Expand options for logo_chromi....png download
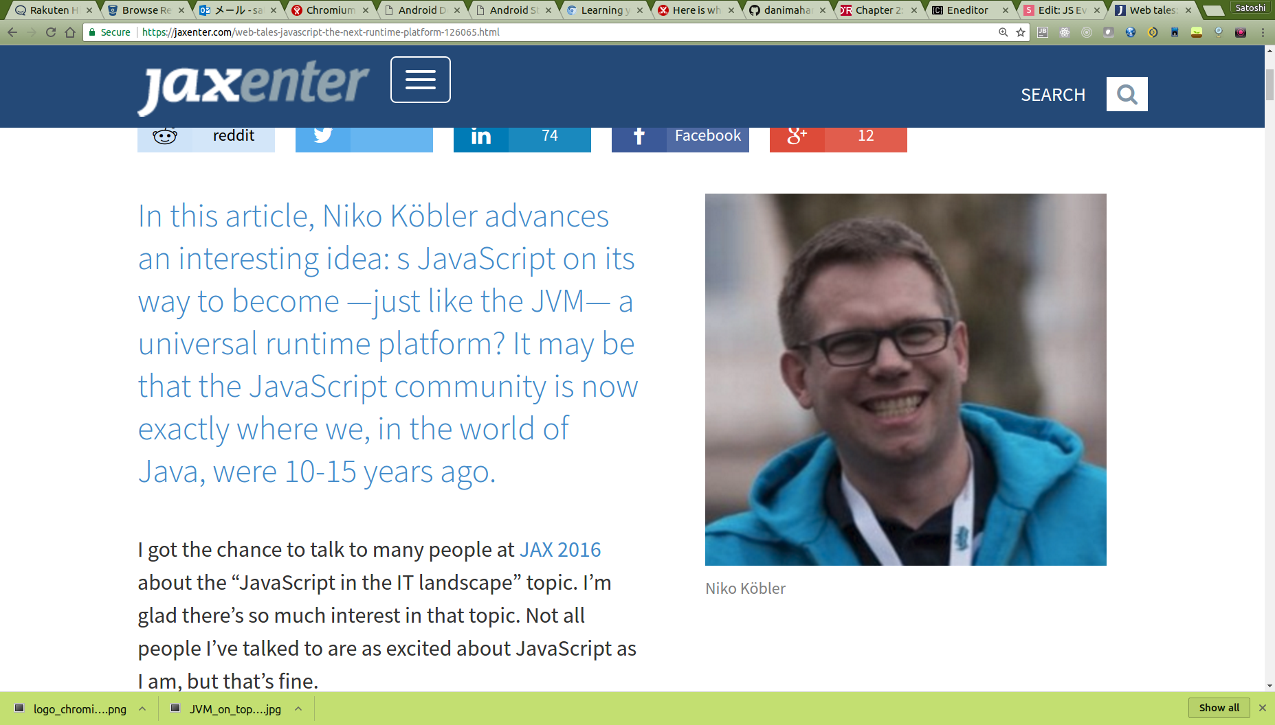Image resolution: width=1275 pixels, height=725 pixels. (x=142, y=709)
